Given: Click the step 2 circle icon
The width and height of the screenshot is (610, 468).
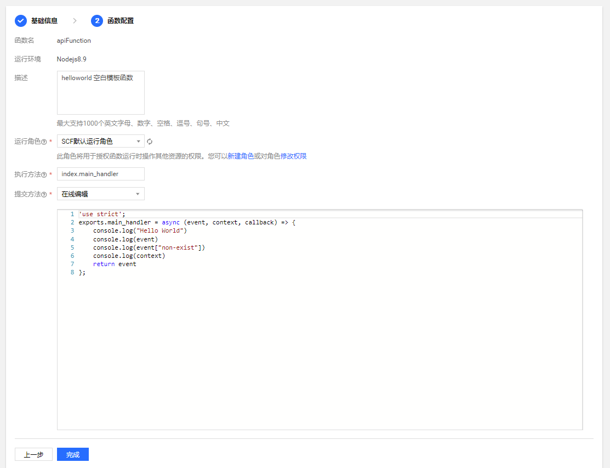Looking at the screenshot, I should (x=97, y=21).
